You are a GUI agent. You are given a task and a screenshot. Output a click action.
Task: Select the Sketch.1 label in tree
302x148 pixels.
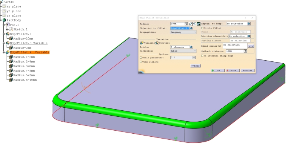[20, 29]
